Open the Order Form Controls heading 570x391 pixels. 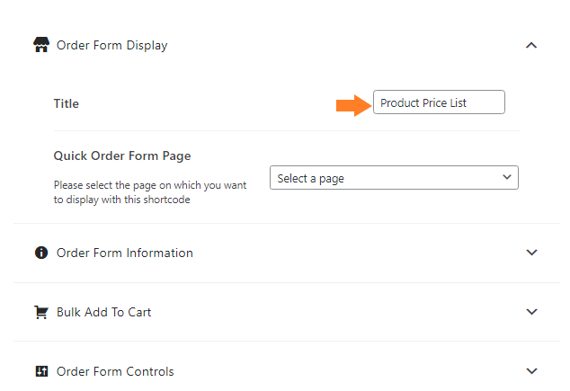[x=115, y=371]
